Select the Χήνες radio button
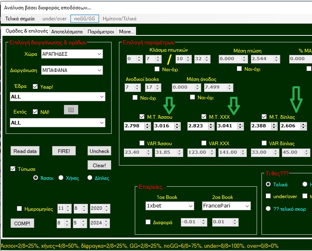The width and height of the screenshot is (312, 251). coord(61,178)
